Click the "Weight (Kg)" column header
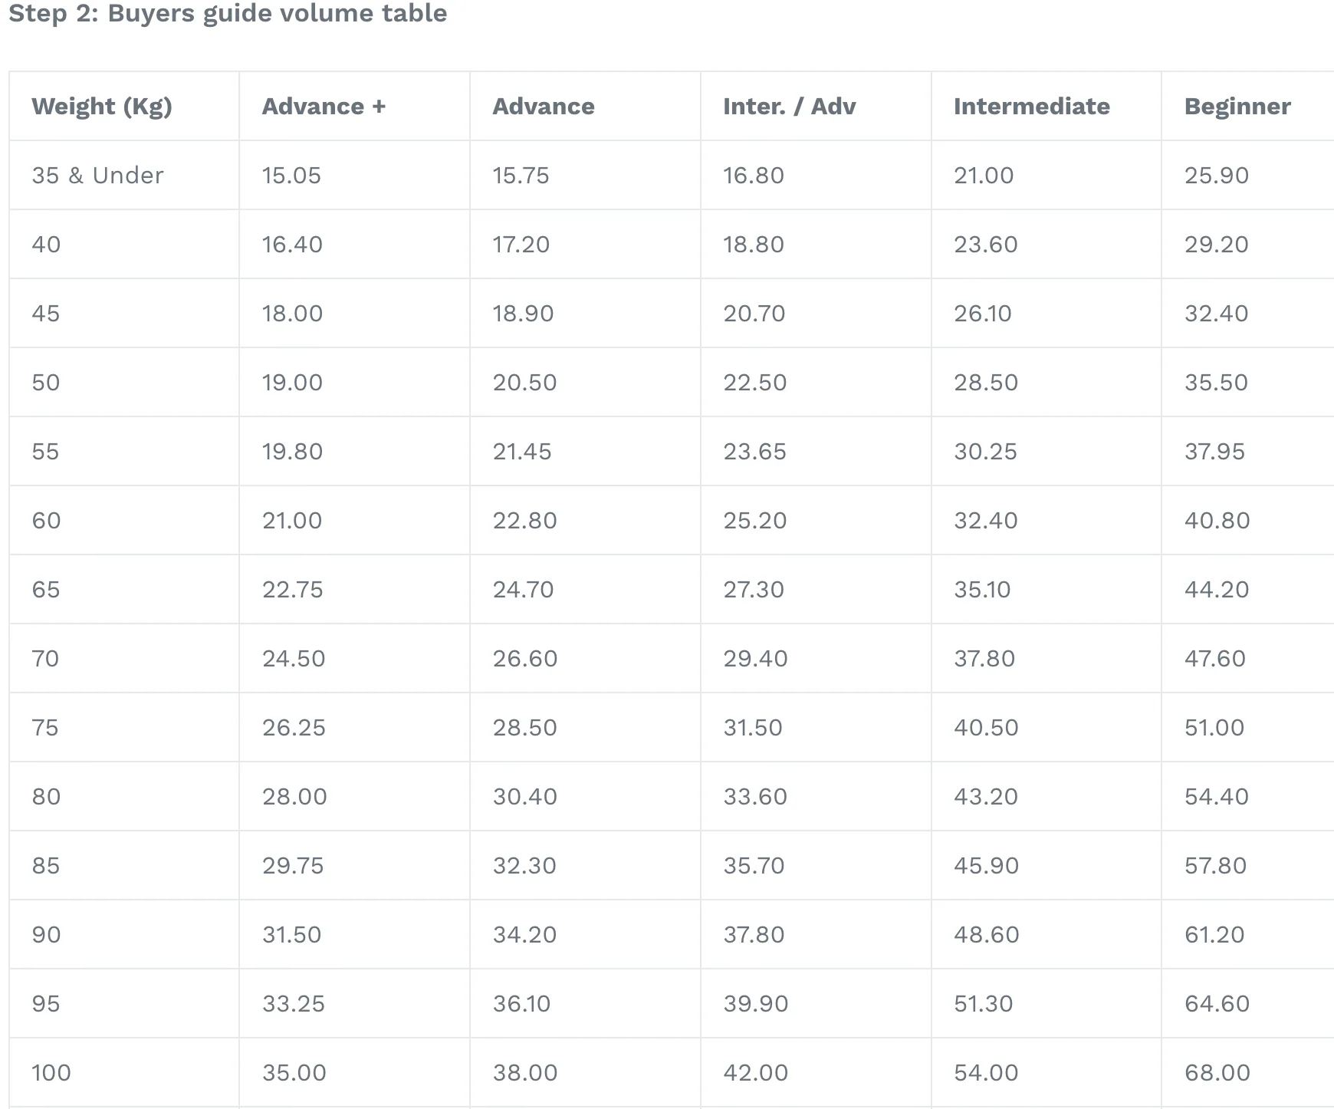The height and width of the screenshot is (1109, 1334). pos(102,107)
